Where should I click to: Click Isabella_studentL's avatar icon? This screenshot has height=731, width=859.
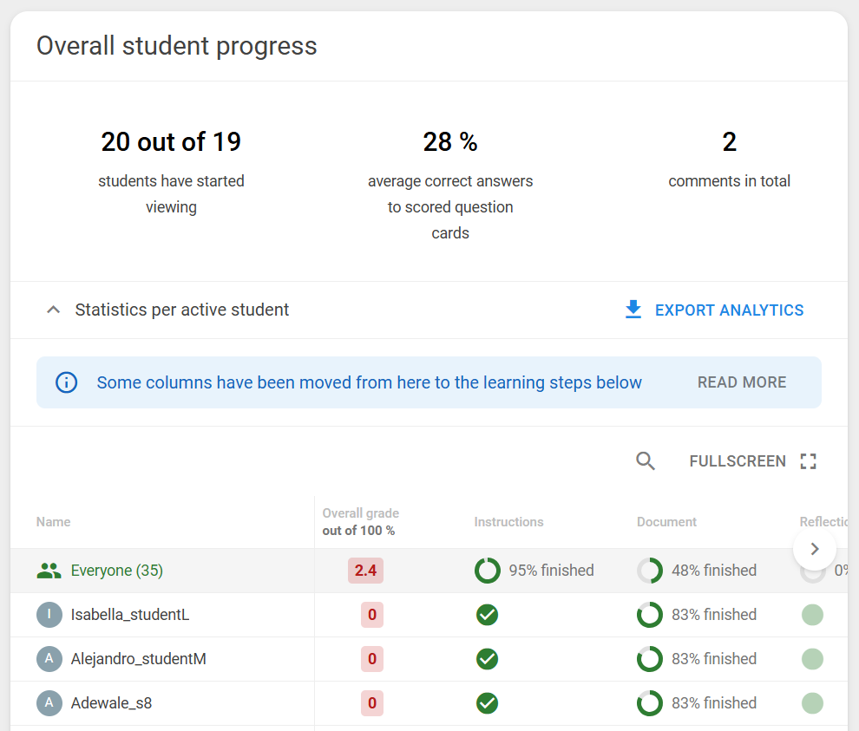[49, 614]
